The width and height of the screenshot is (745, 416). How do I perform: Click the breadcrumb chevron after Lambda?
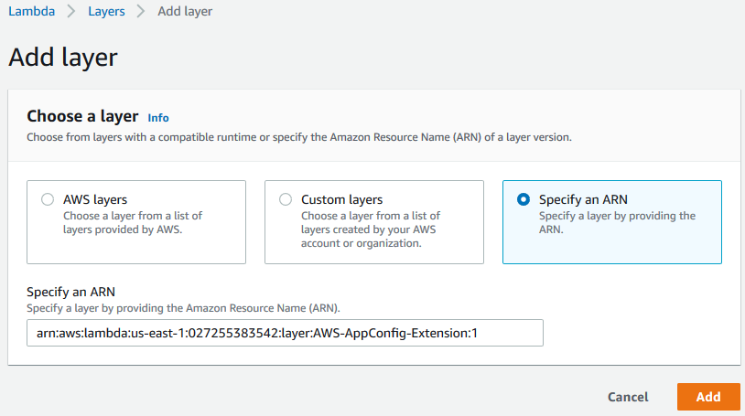click(x=71, y=11)
